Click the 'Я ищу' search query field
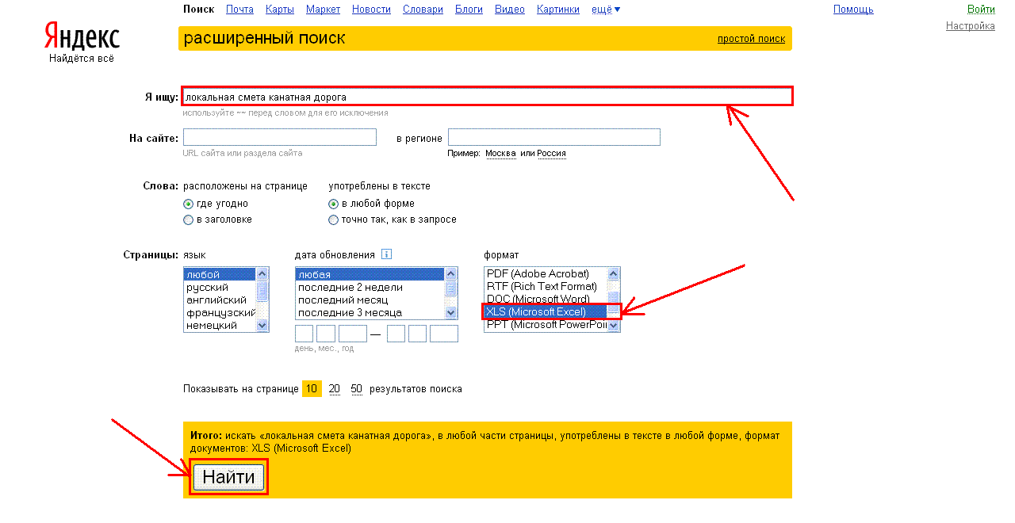The image size is (1015, 523). click(x=487, y=97)
